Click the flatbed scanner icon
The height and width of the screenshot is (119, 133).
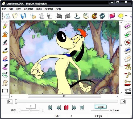(86, 16)
